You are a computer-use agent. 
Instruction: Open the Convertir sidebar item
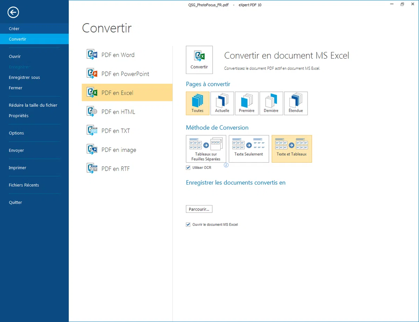point(34,39)
